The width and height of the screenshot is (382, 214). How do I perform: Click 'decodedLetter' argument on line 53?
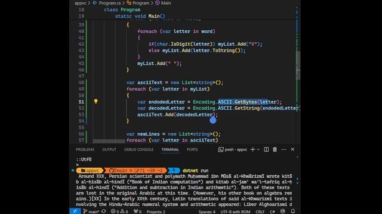tap(195, 115)
